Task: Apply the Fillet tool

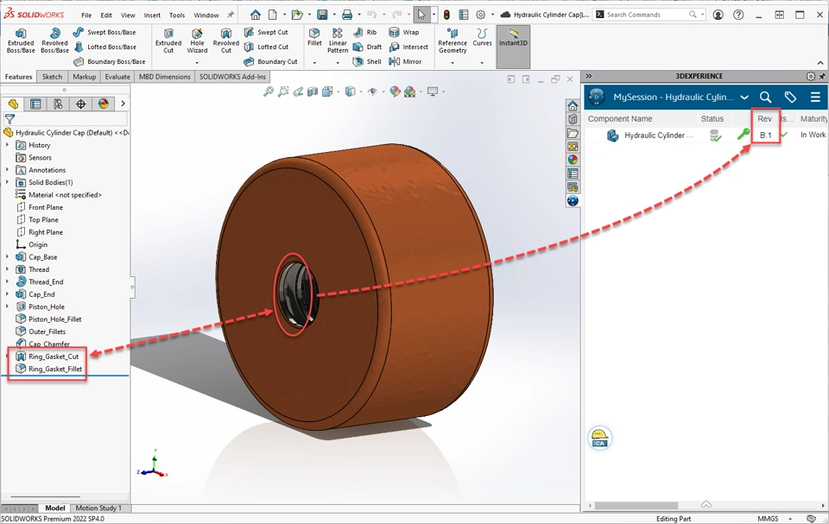Action: [x=314, y=37]
